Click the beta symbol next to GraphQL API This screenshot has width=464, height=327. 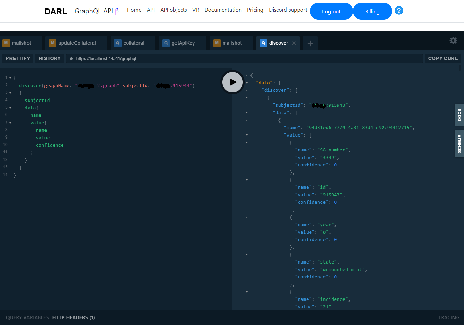point(117,11)
